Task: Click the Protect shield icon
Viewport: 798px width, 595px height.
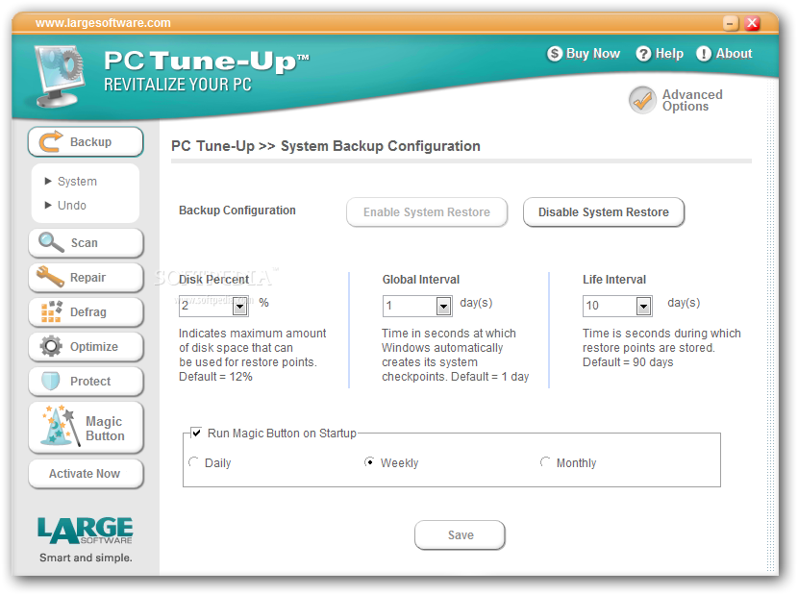Action: coord(51,381)
